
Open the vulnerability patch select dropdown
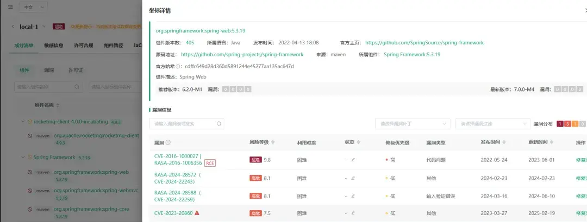(x=413, y=123)
